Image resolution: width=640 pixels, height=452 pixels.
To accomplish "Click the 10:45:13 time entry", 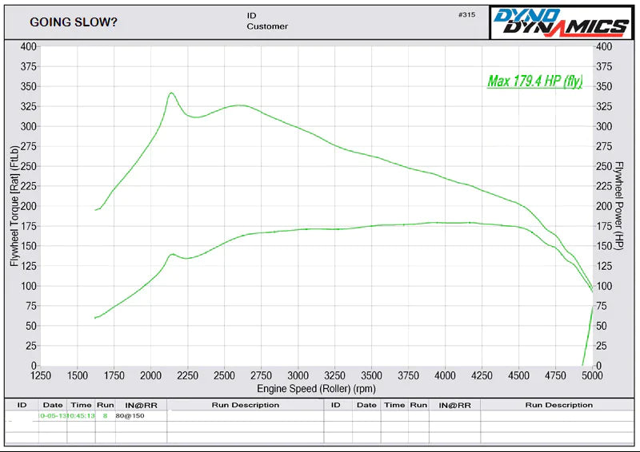I will pyautogui.click(x=81, y=416).
